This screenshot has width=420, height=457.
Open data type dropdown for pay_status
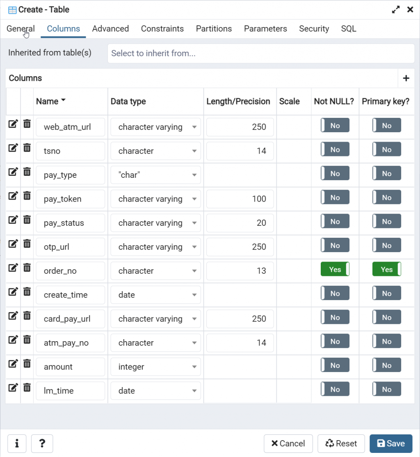coord(156,223)
